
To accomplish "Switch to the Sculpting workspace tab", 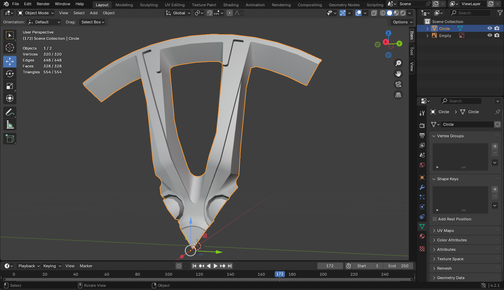I will (x=149, y=5).
